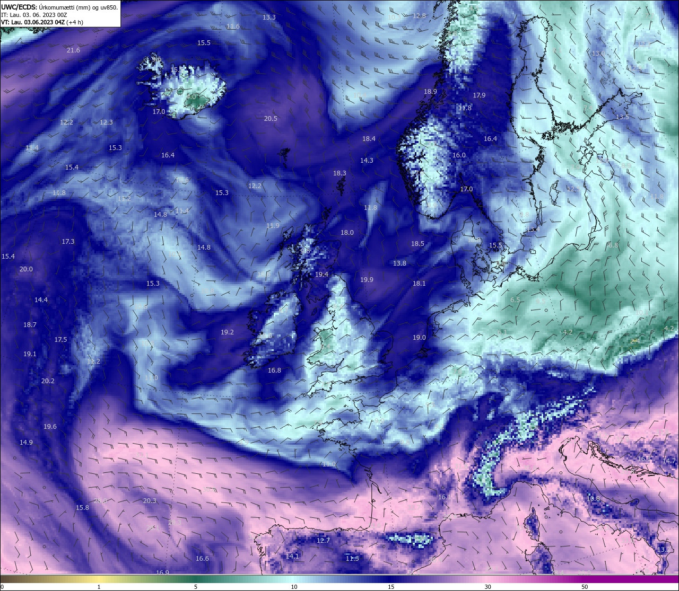Click the 'UWC/ECDS: Úrkomumætti (mm) og uv850.' title

[59, 7]
